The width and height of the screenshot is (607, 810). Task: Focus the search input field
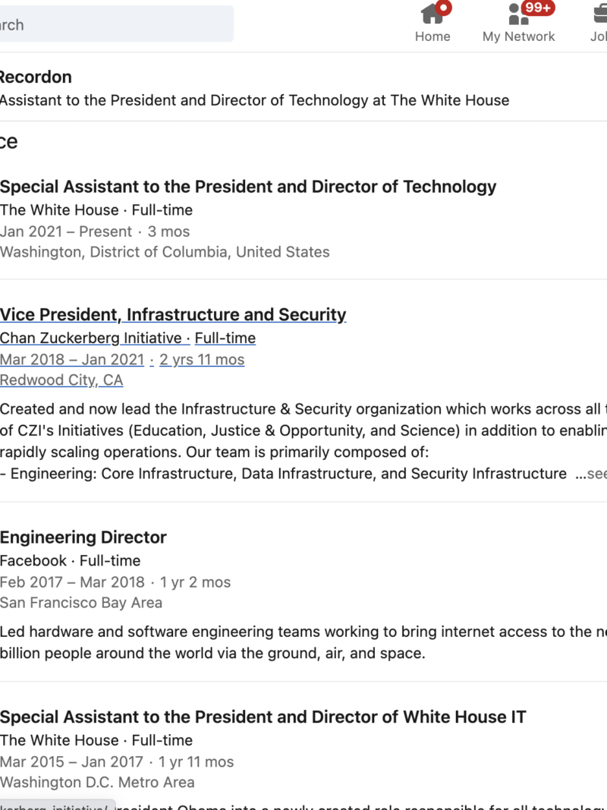pos(114,24)
